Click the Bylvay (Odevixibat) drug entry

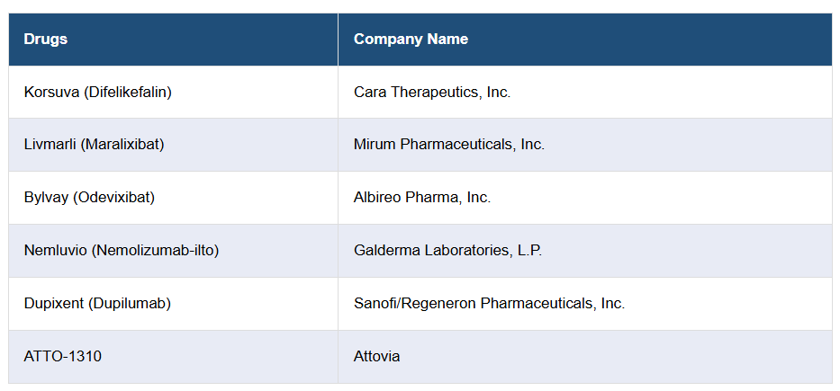(x=89, y=197)
